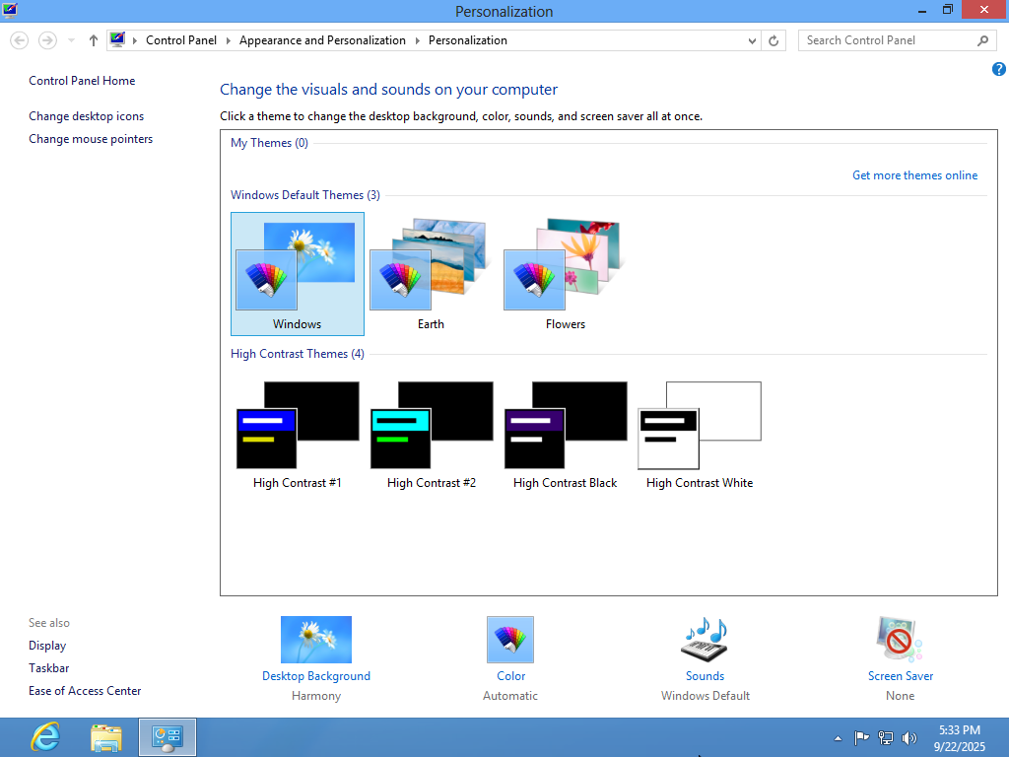Launch Internet Explorer from the taskbar
This screenshot has height=757, width=1009.
click(44, 737)
